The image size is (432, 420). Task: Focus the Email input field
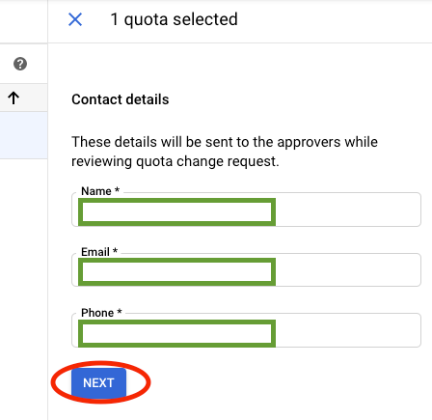click(246, 270)
